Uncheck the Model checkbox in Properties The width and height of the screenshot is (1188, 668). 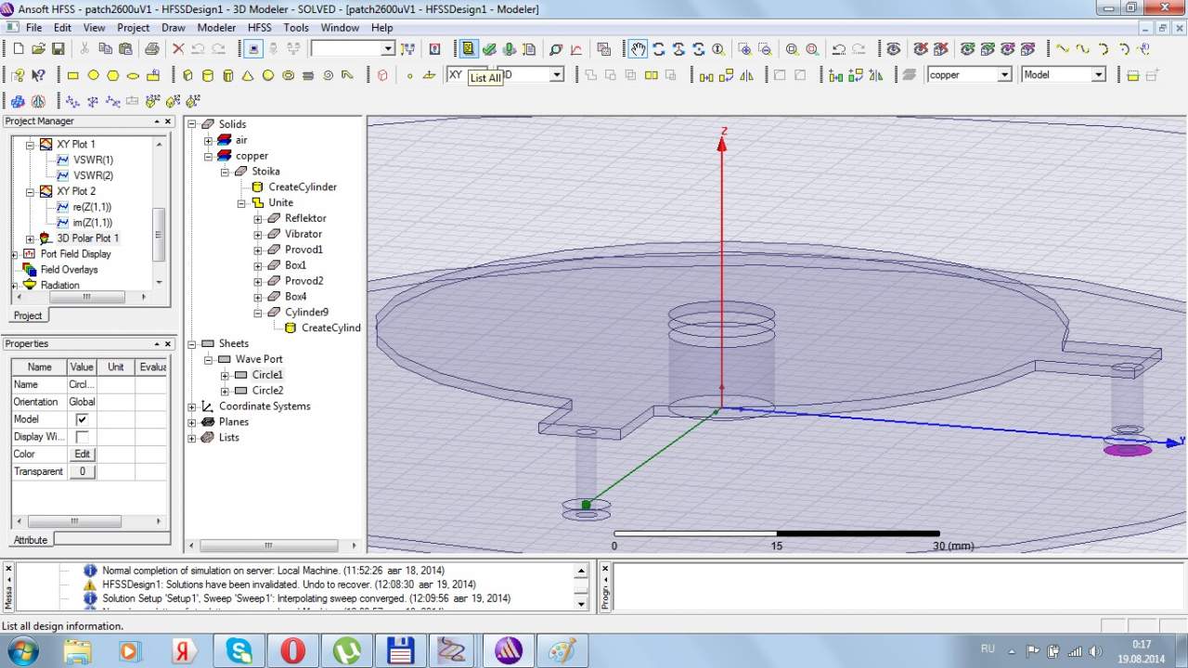[x=82, y=419]
